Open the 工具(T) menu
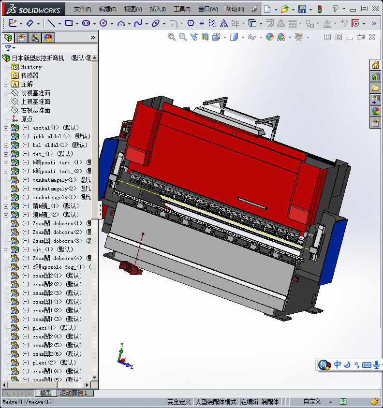Viewport: 383px width, 408px height. coord(182,9)
